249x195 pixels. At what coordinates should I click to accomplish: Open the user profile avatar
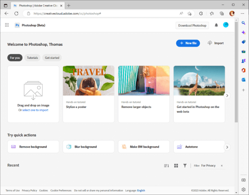point(226,25)
